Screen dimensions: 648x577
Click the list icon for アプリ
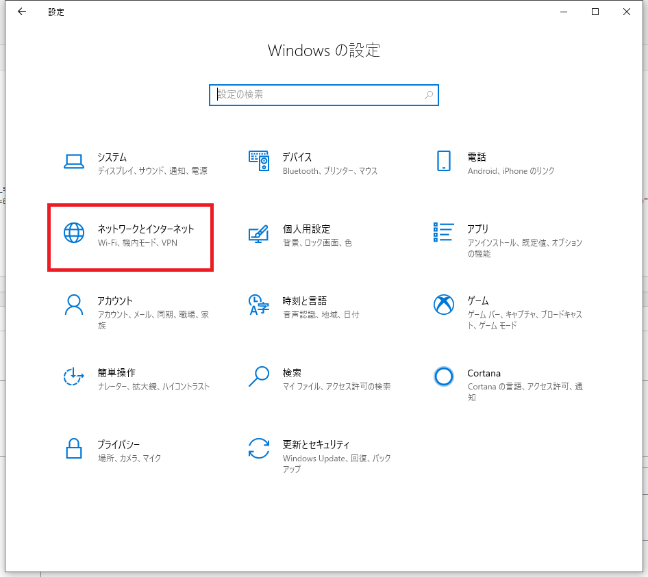pyautogui.click(x=443, y=232)
